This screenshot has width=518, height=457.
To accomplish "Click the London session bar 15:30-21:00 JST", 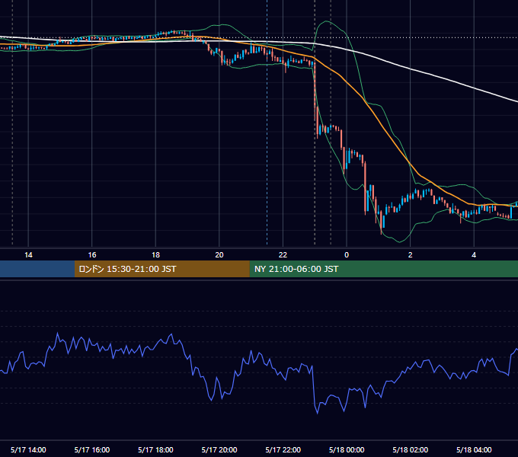I will pyautogui.click(x=161, y=269).
